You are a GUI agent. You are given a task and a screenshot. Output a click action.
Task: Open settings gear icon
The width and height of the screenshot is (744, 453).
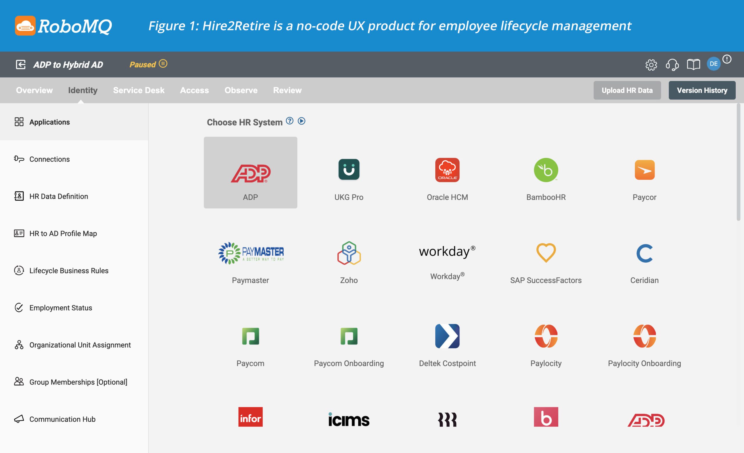[651, 64]
